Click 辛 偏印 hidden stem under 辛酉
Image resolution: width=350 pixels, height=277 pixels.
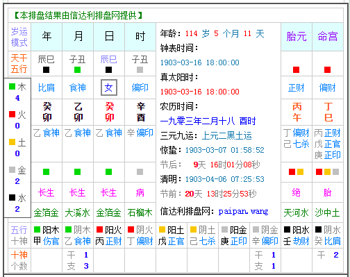tap(140, 133)
